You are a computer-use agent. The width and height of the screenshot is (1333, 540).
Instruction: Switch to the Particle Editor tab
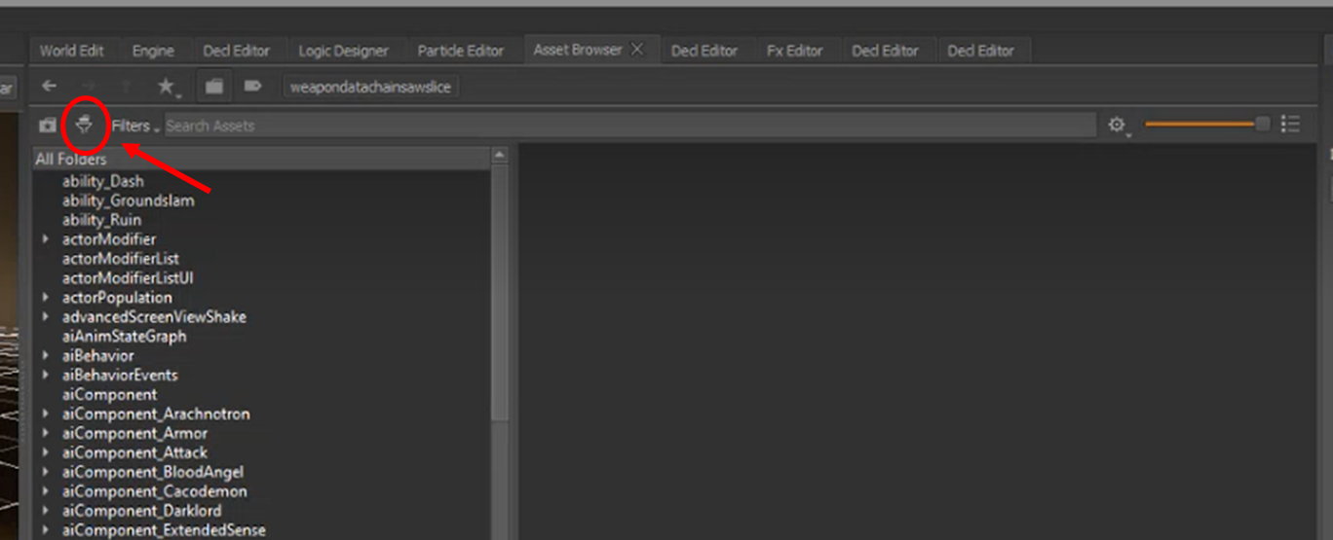coord(461,51)
